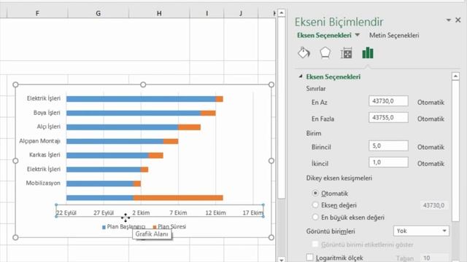The height and width of the screenshot is (262, 467).
Task: Click the chart's bottom-left corner handle
Action: [15, 237]
